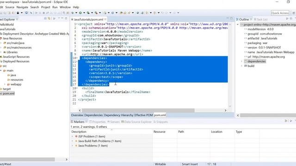Minimize the pom.xml editor area

(228, 18)
